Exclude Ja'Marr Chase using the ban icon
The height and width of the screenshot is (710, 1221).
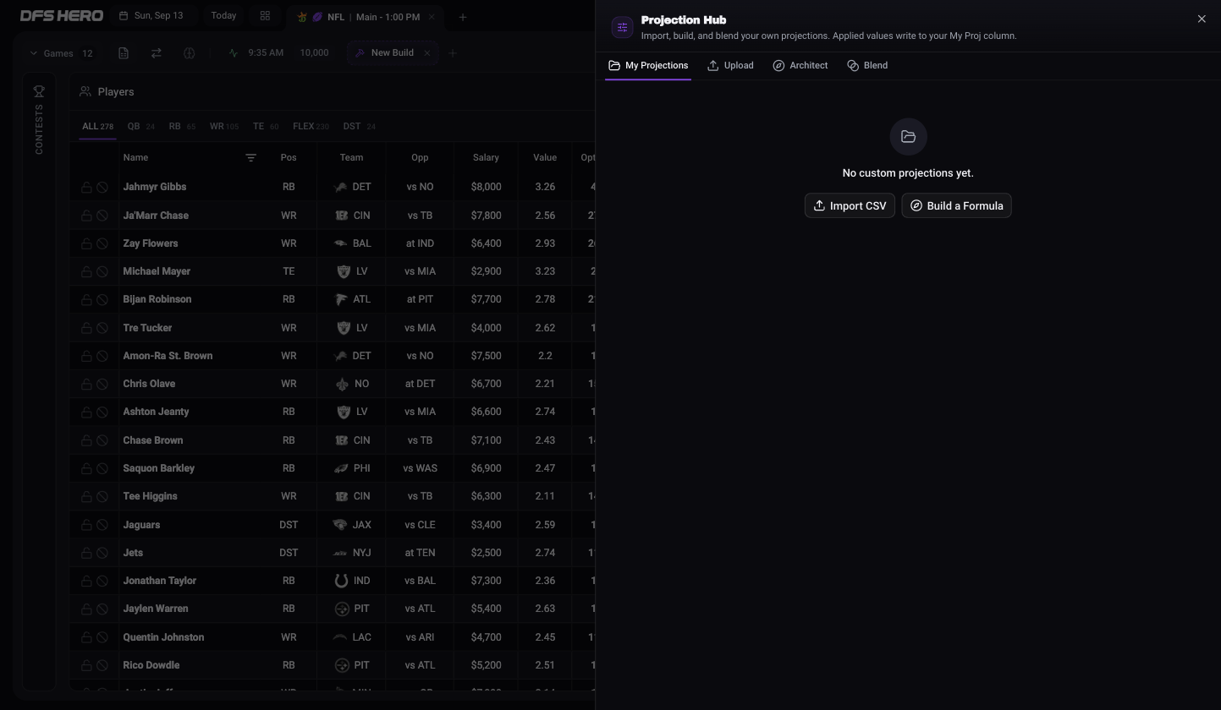click(x=102, y=216)
